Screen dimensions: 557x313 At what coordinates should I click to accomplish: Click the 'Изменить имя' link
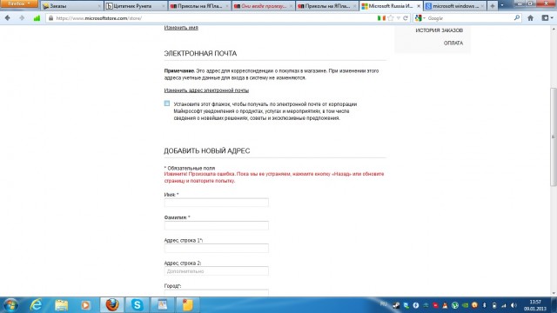point(181,28)
